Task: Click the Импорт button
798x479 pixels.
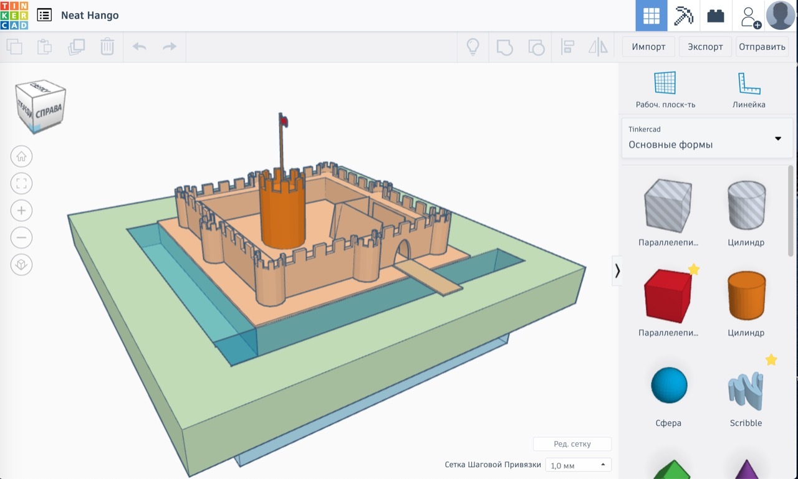Action: click(x=648, y=47)
